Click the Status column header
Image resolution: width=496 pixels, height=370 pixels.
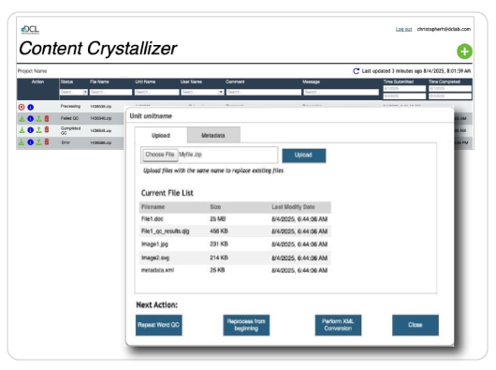click(66, 81)
